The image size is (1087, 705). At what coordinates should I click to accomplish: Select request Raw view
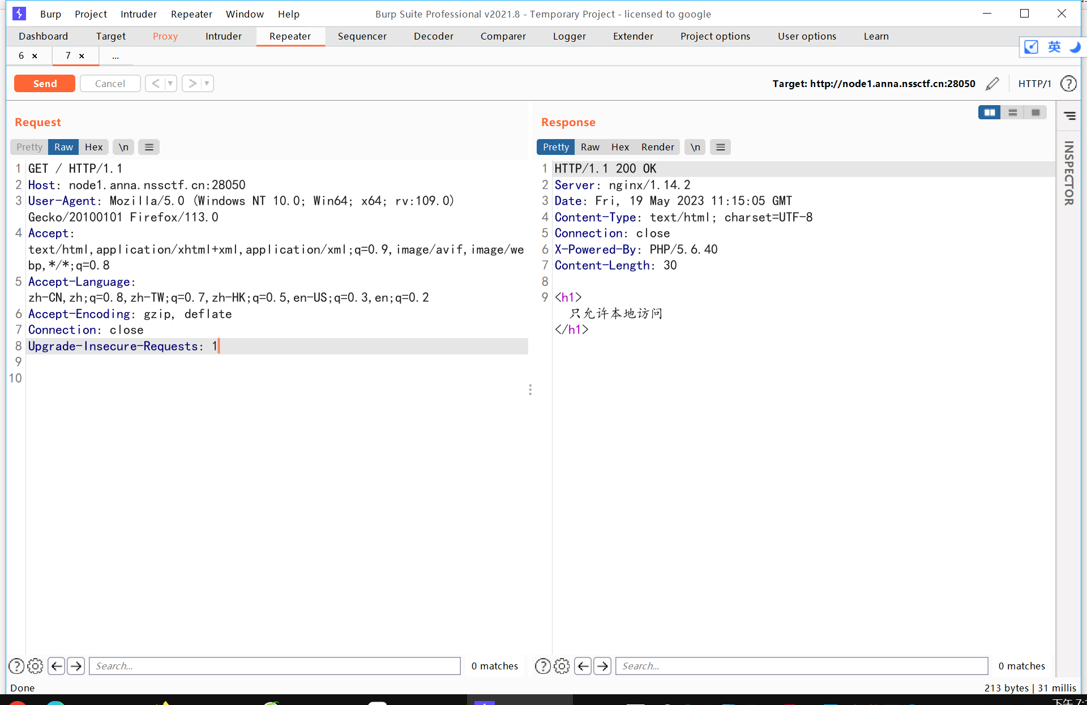63,147
